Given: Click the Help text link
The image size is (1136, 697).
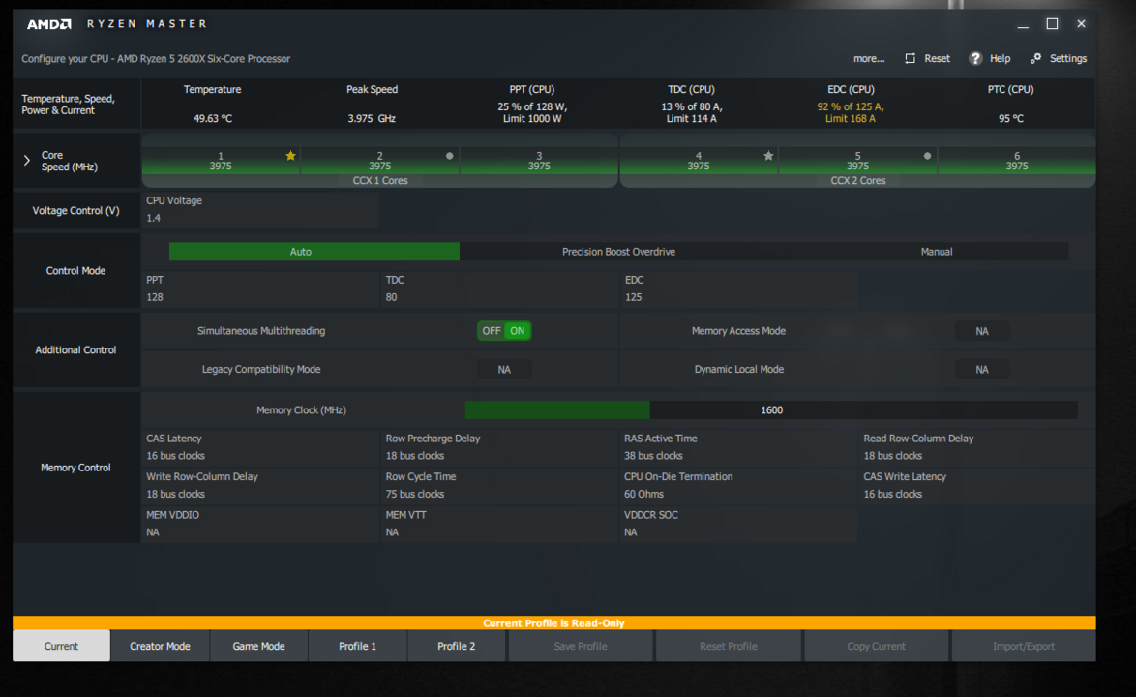Looking at the screenshot, I should pos(1000,59).
